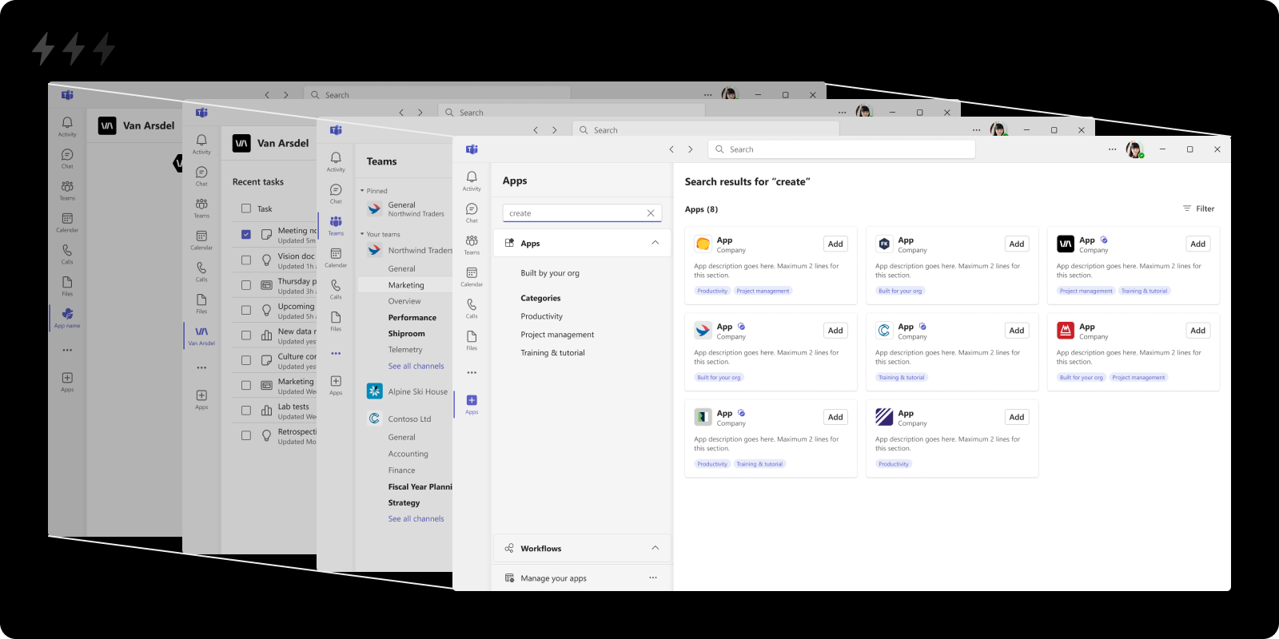Open more options beside Manage your apps
Screen dimensions: 1279x639
(653, 577)
